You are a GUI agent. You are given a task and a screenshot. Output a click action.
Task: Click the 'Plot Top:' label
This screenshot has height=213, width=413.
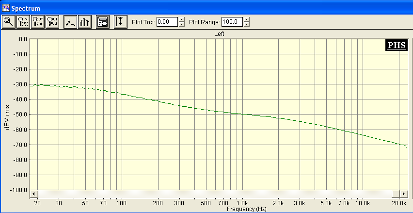(x=143, y=22)
